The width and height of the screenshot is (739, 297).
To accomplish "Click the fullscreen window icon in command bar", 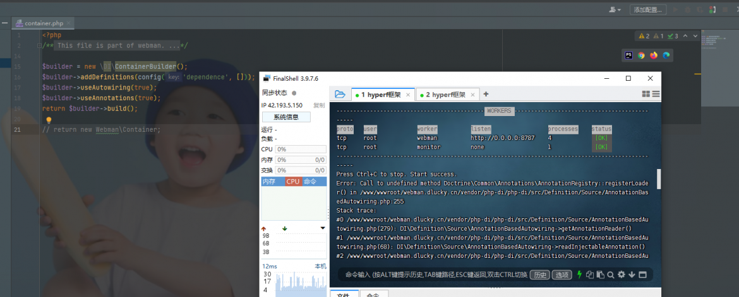I will click(x=642, y=275).
